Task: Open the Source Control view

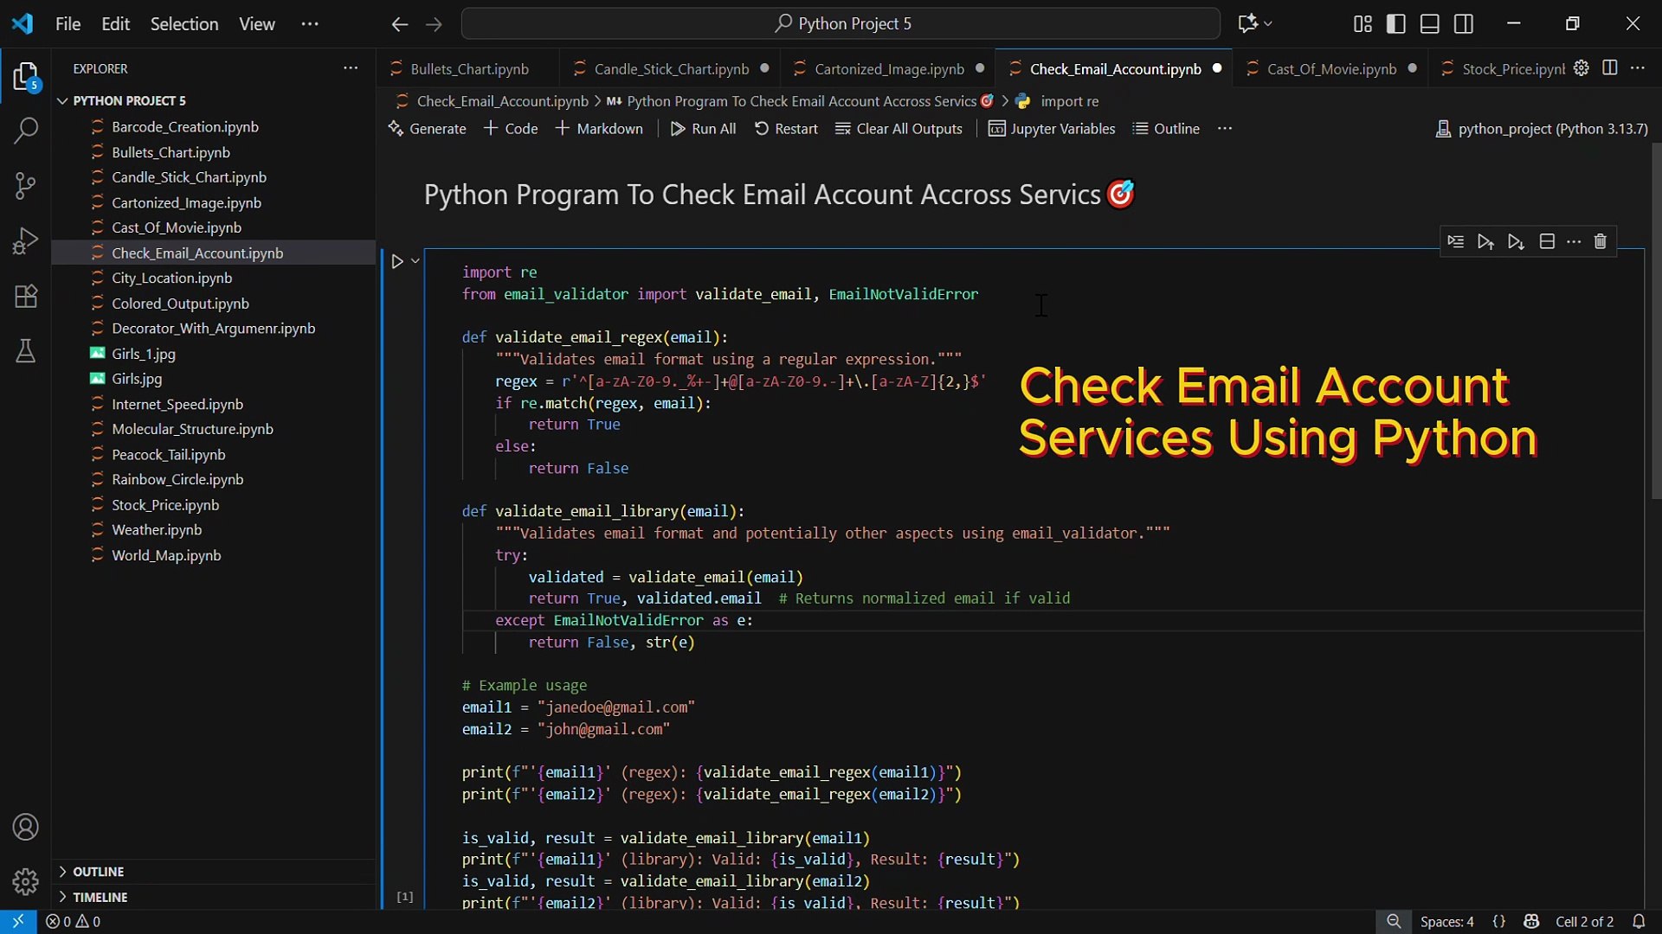Action: pos(26,185)
